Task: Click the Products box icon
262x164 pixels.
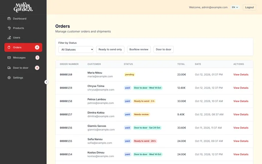Action: point(9,28)
